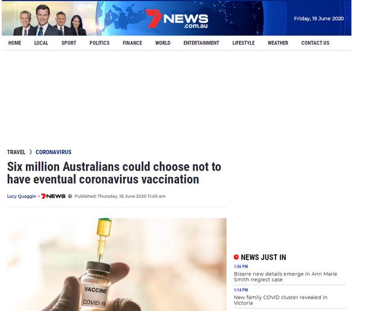The width and height of the screenshot is (386, 311).
Task: Click the red clock icon by News Just In
Action: tap(236, 257)
